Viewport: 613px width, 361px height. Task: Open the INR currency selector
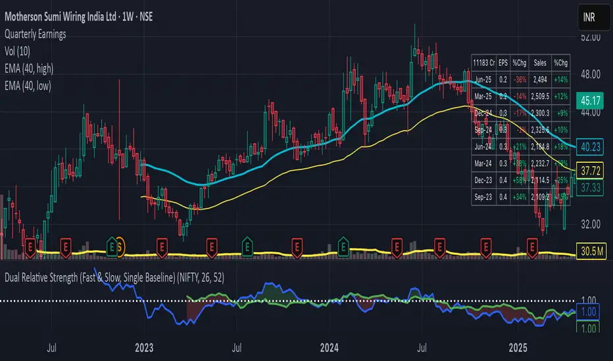pyautogui.click(x=593, y=17)
